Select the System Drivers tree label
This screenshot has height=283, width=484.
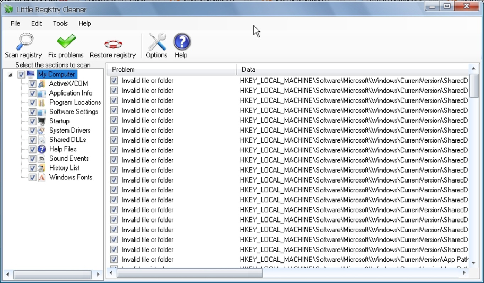point(70,131)
